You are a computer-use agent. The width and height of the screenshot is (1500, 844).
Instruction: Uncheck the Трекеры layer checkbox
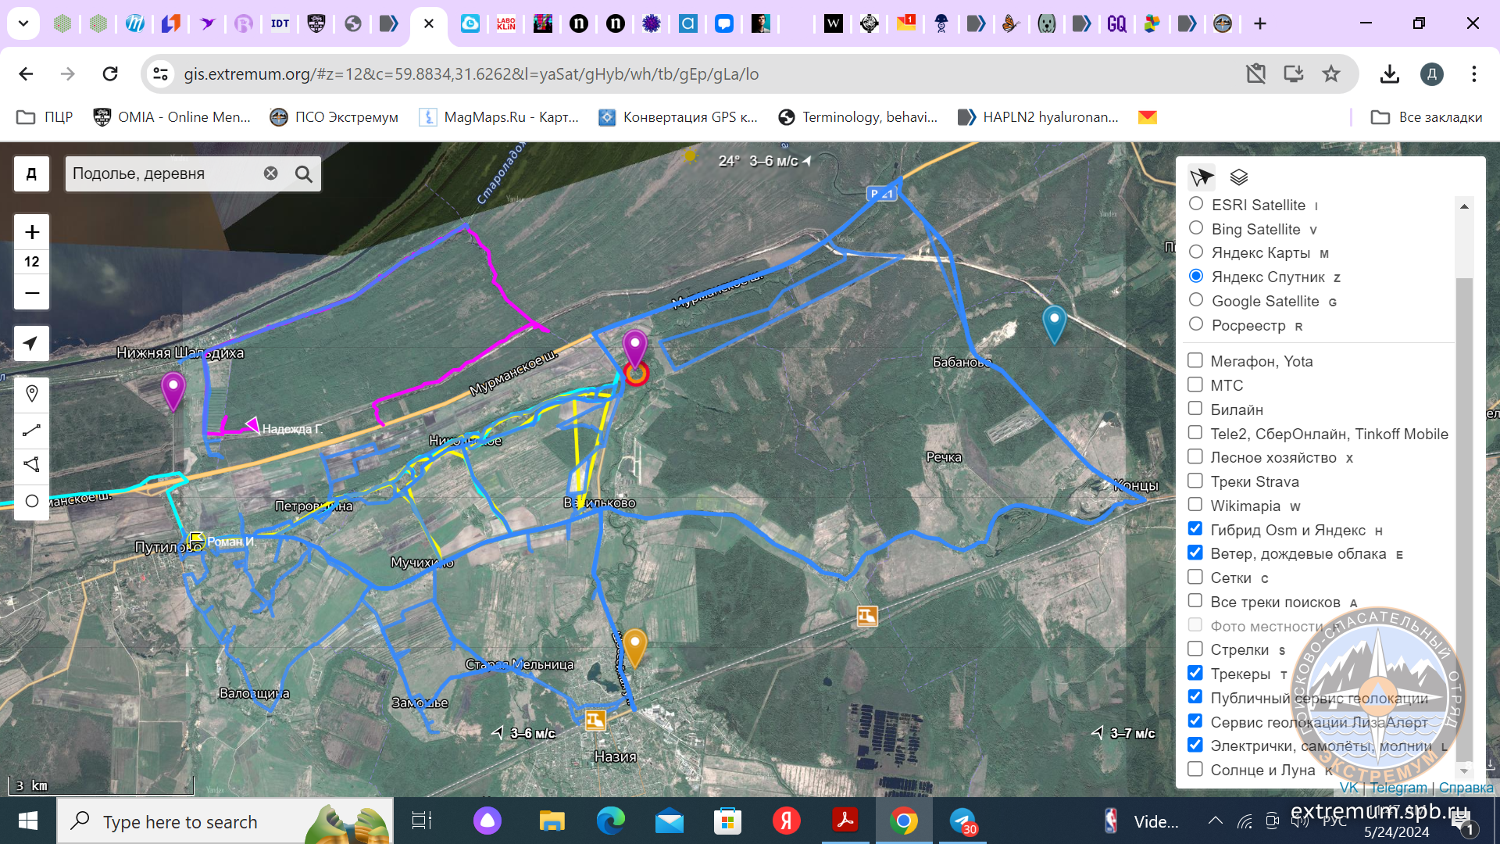point(1195,673)
